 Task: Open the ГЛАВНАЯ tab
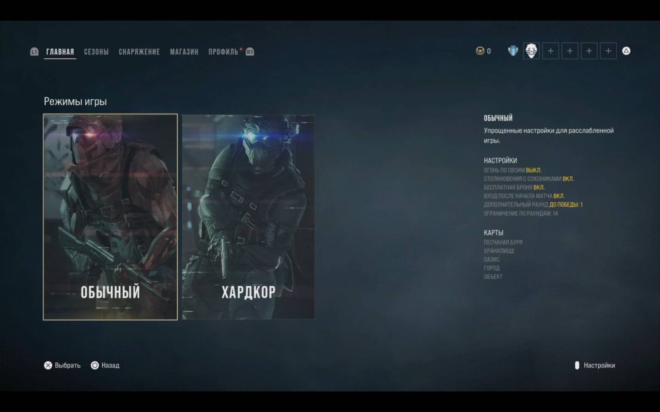pos(60,52)
